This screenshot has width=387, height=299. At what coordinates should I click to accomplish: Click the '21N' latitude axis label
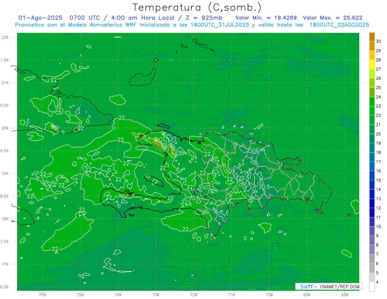point(5,83)
